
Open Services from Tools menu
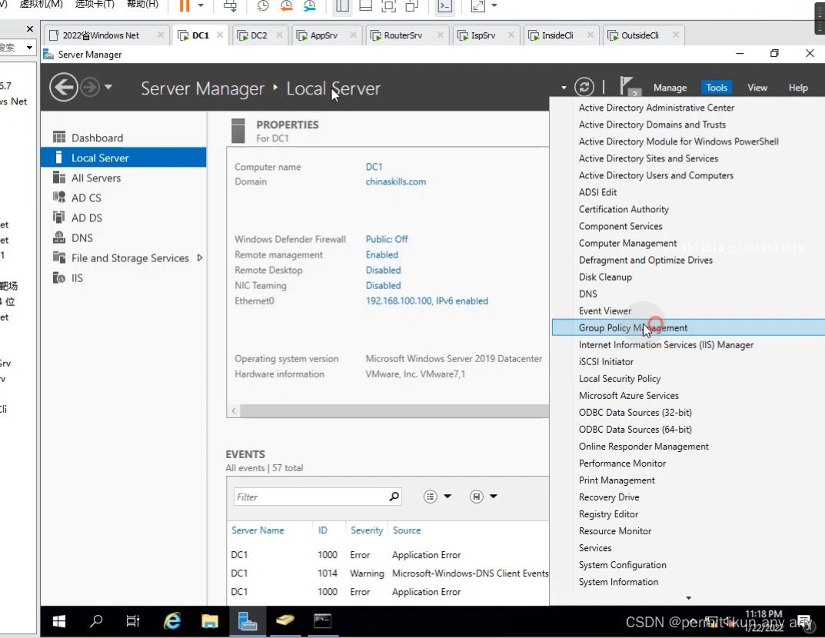[x=595, y=548]
